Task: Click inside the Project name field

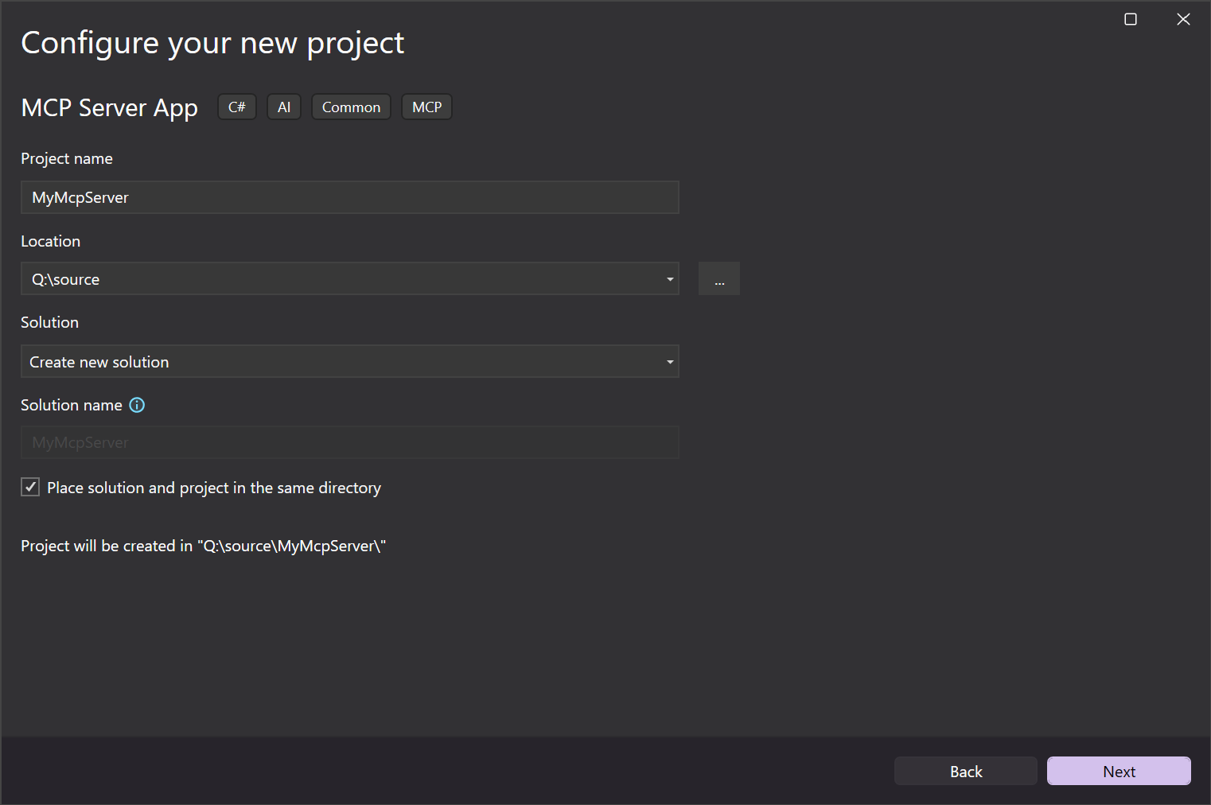Action: click(350, 196)
